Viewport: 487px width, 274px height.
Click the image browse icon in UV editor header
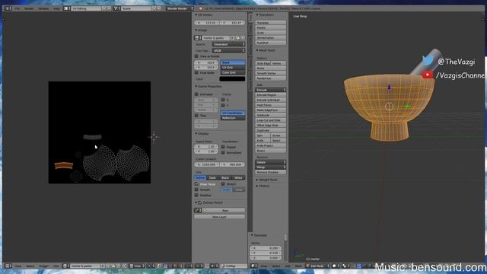click(x=66, y=266)
